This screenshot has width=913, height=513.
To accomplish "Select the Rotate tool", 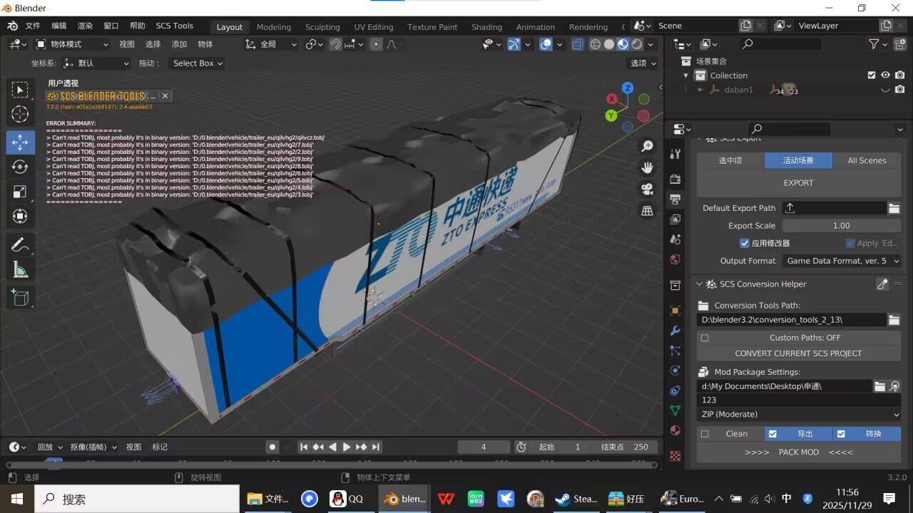I will click(20, 167).
